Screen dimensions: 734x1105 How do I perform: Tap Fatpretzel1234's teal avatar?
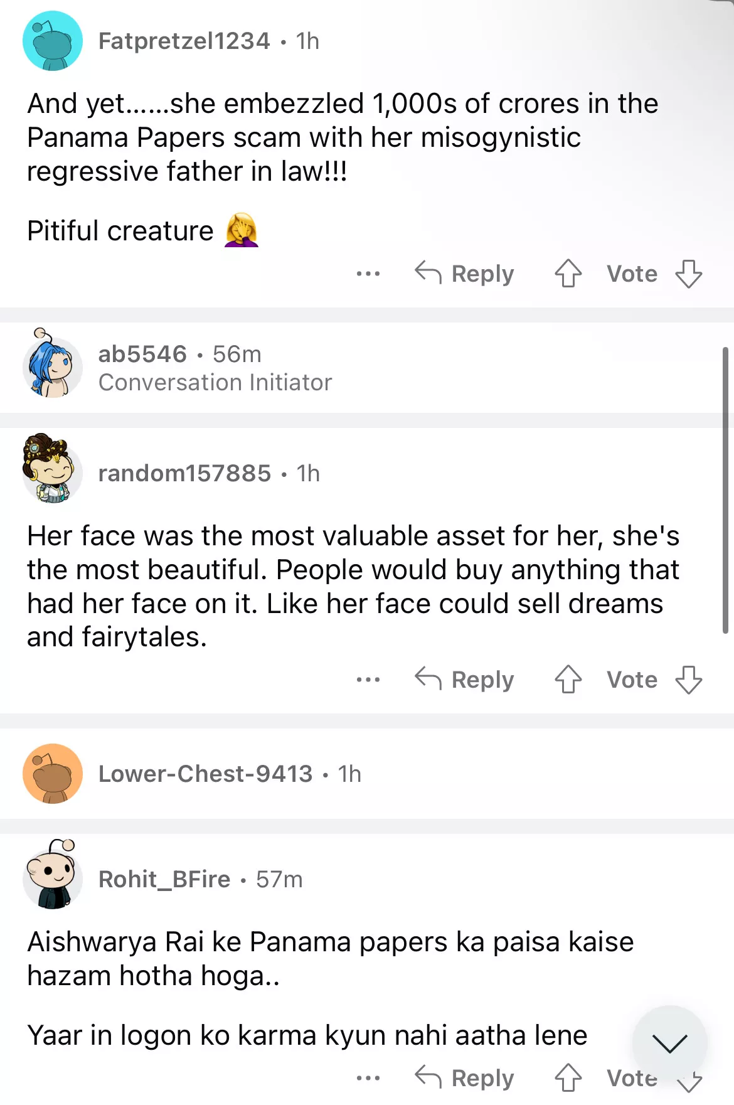(53, 41)
